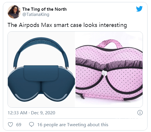Click the Dec 9, 2020 date

pyautogui.click(x=43, y=113)
